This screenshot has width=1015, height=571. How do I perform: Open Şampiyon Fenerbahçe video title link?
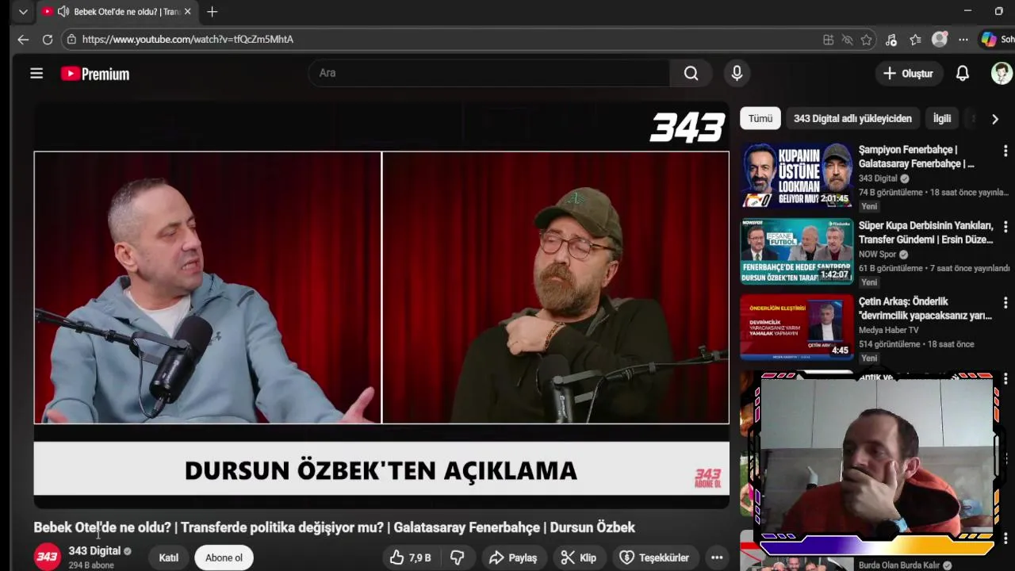[916, 157]
